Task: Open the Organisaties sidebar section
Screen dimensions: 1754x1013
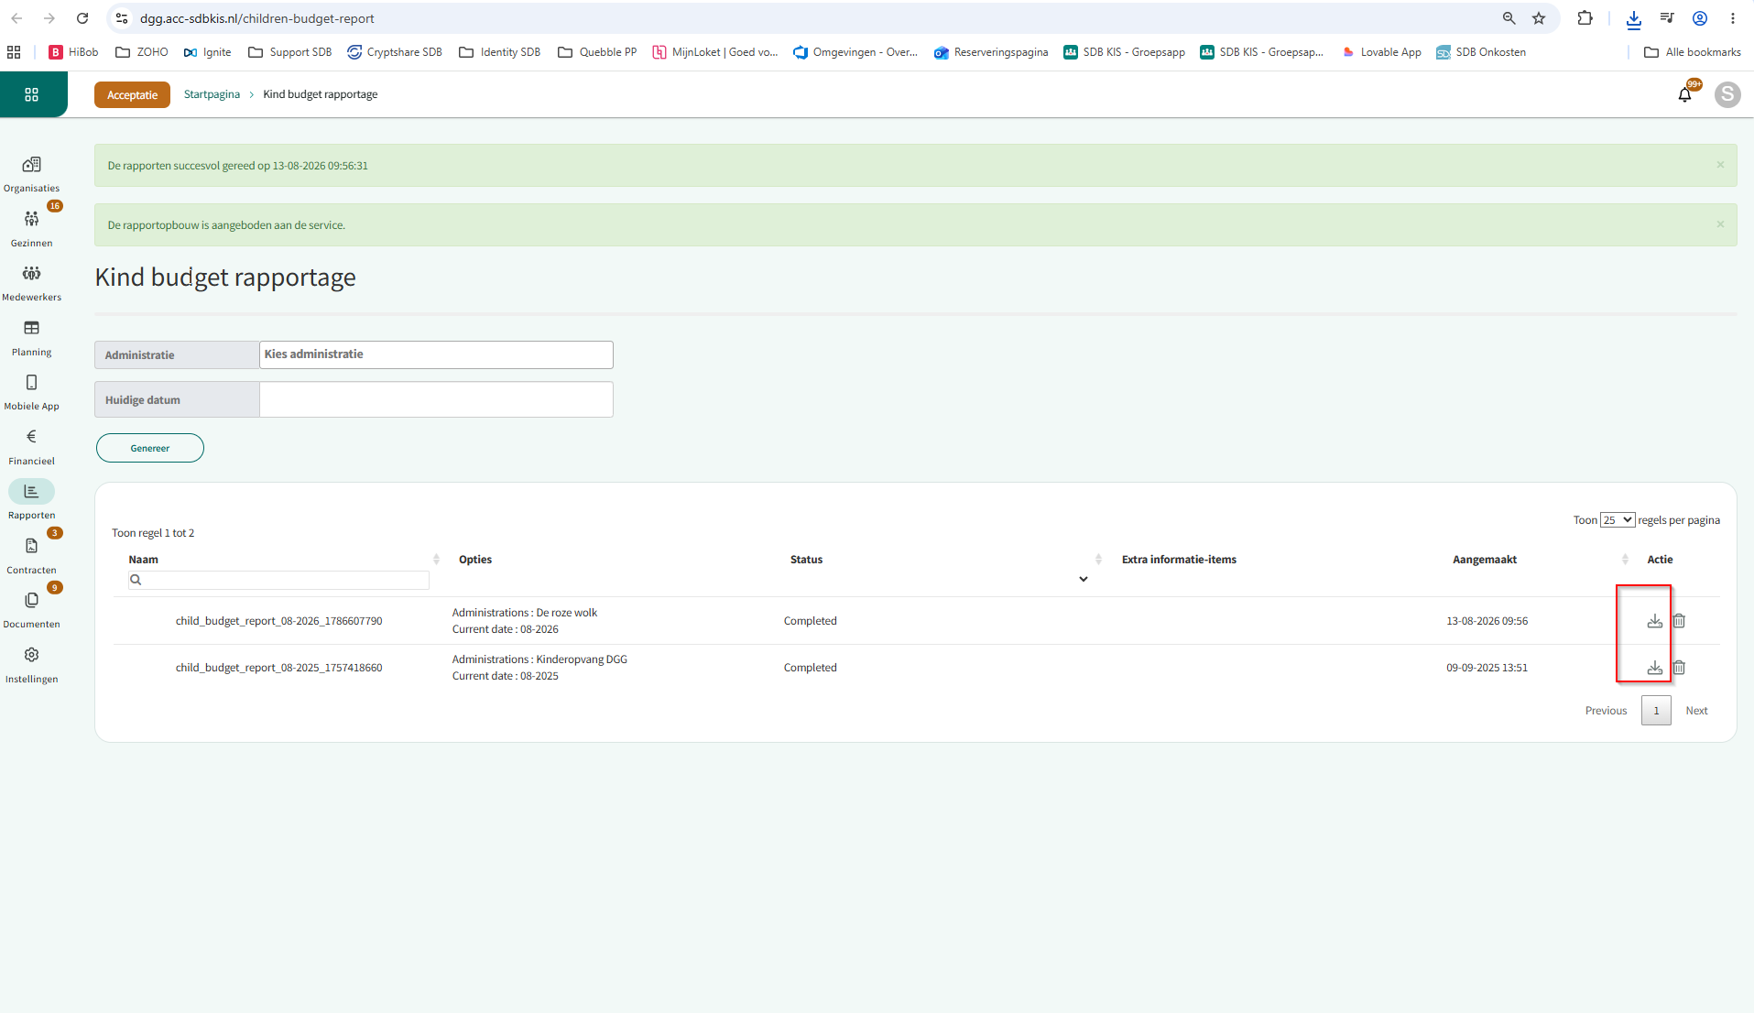Action: coord(31,173)
